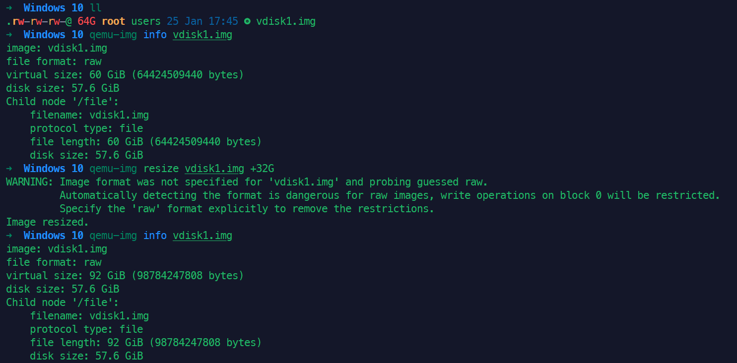
Task: Click the 25 Jan 17:45 timestamp
Action: point(202,21)
